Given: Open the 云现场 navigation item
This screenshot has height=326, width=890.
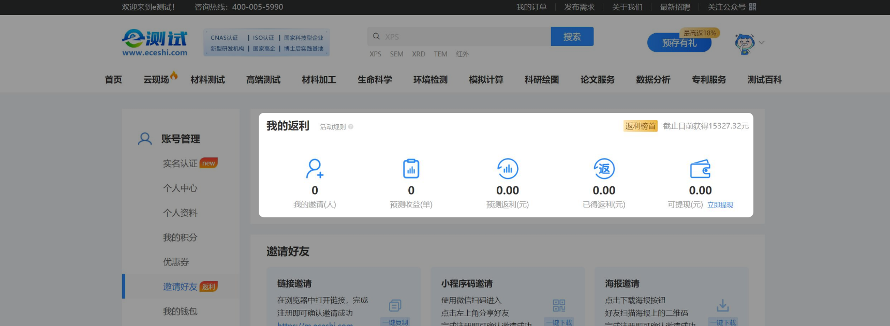Looking at the screenshot, I should pyautogui.click(x=156, y=80).
